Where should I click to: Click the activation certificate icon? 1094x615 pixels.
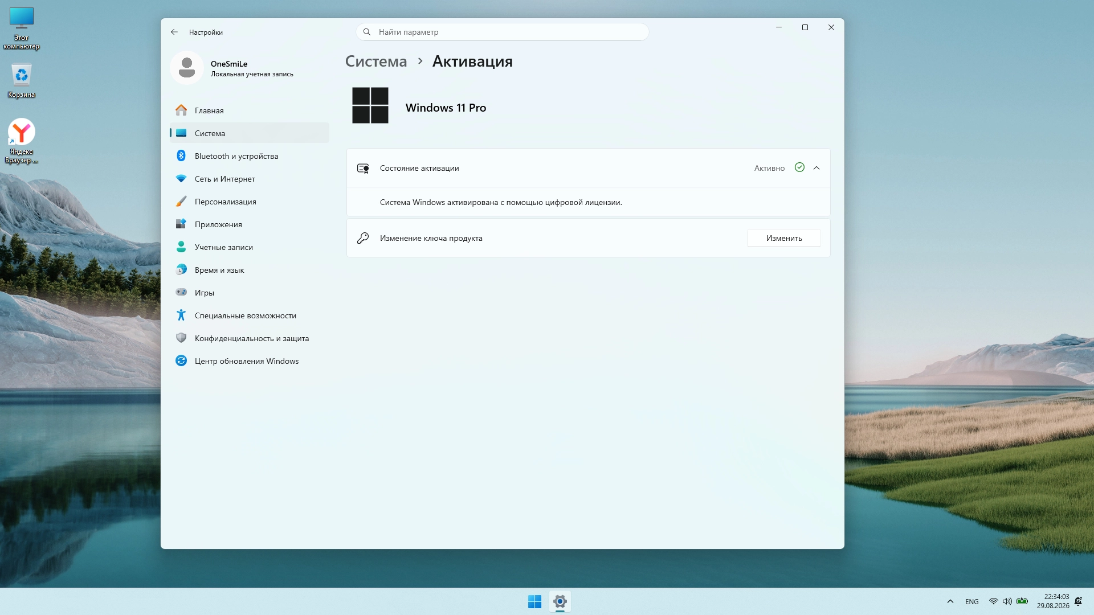363,169
